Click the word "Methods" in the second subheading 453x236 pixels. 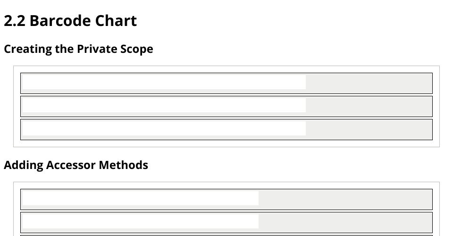pyautogui.click(x=124, y=165)
